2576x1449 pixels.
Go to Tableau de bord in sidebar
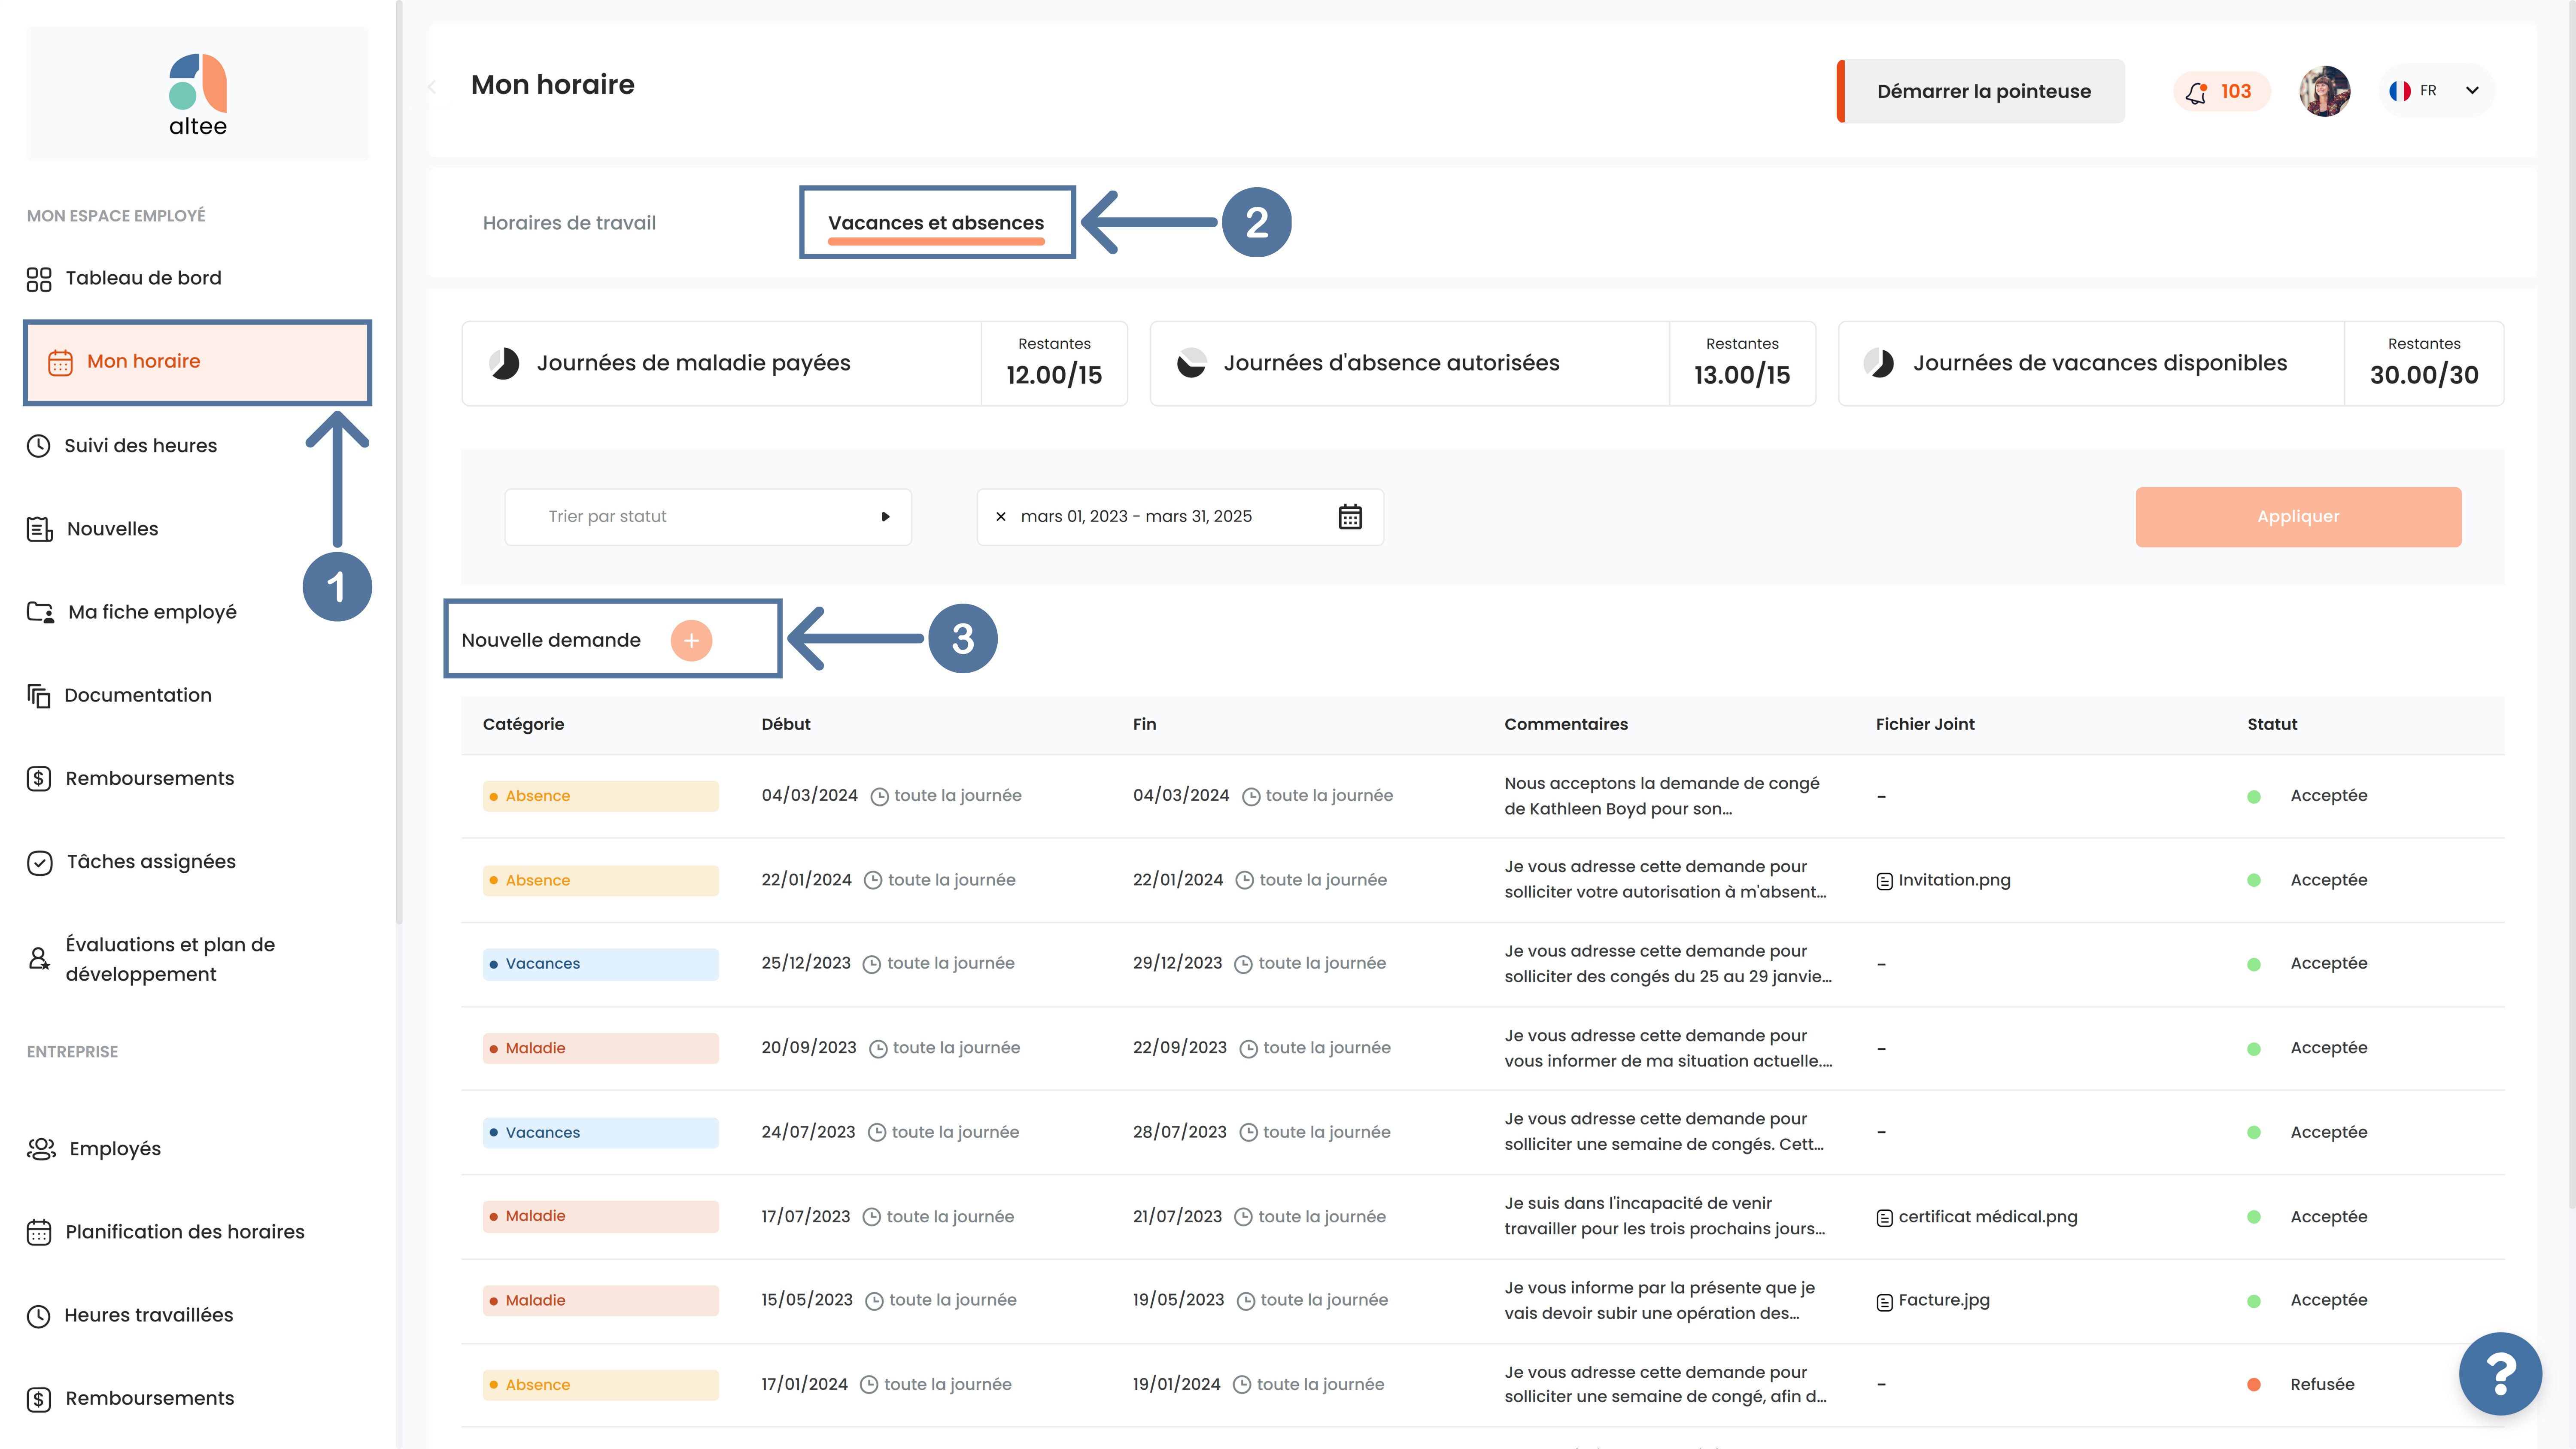(x=143, y=278)
